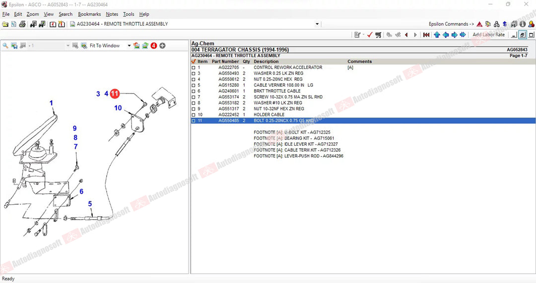Click the rotate image left icon

[x=136, y=46]
